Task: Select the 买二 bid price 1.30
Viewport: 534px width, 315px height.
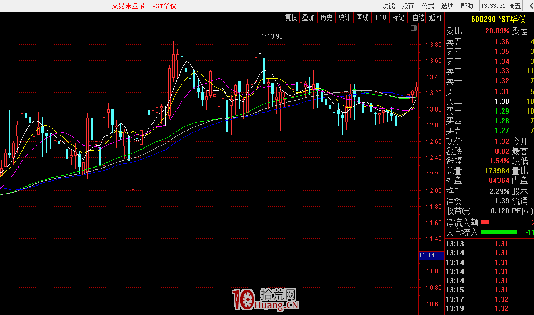Action: 502,101
